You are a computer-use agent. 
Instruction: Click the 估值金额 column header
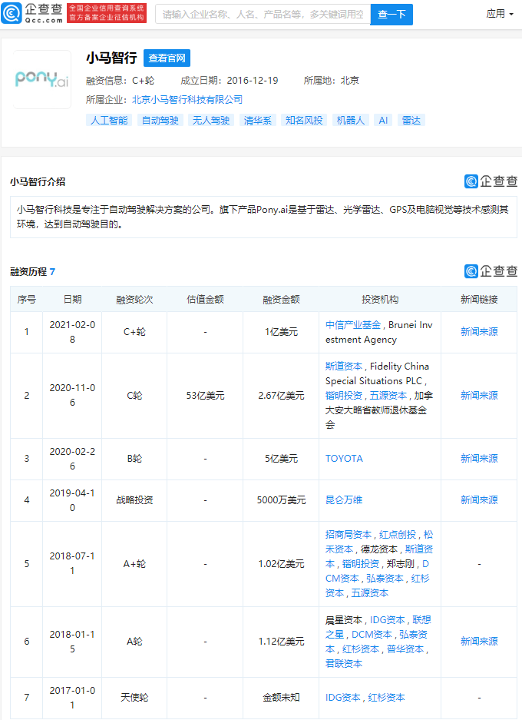tap(205, 300)
